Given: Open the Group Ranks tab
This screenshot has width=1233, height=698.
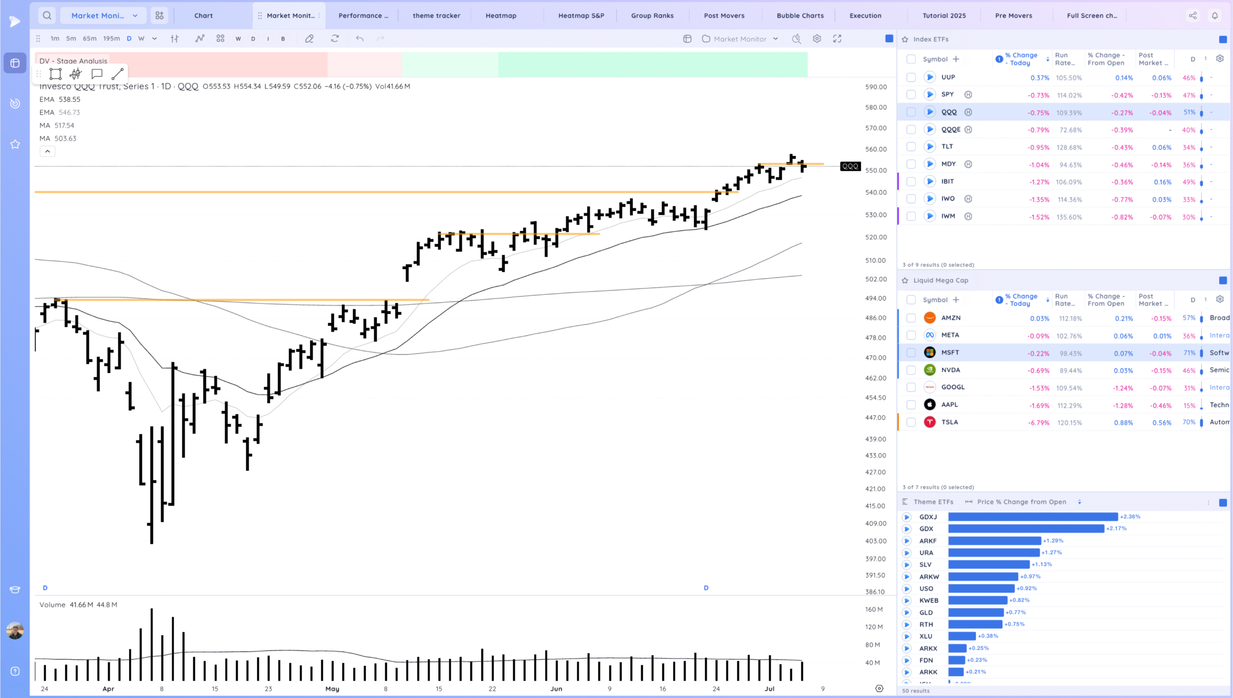Looking at the screenshot, I should point(652,15).
